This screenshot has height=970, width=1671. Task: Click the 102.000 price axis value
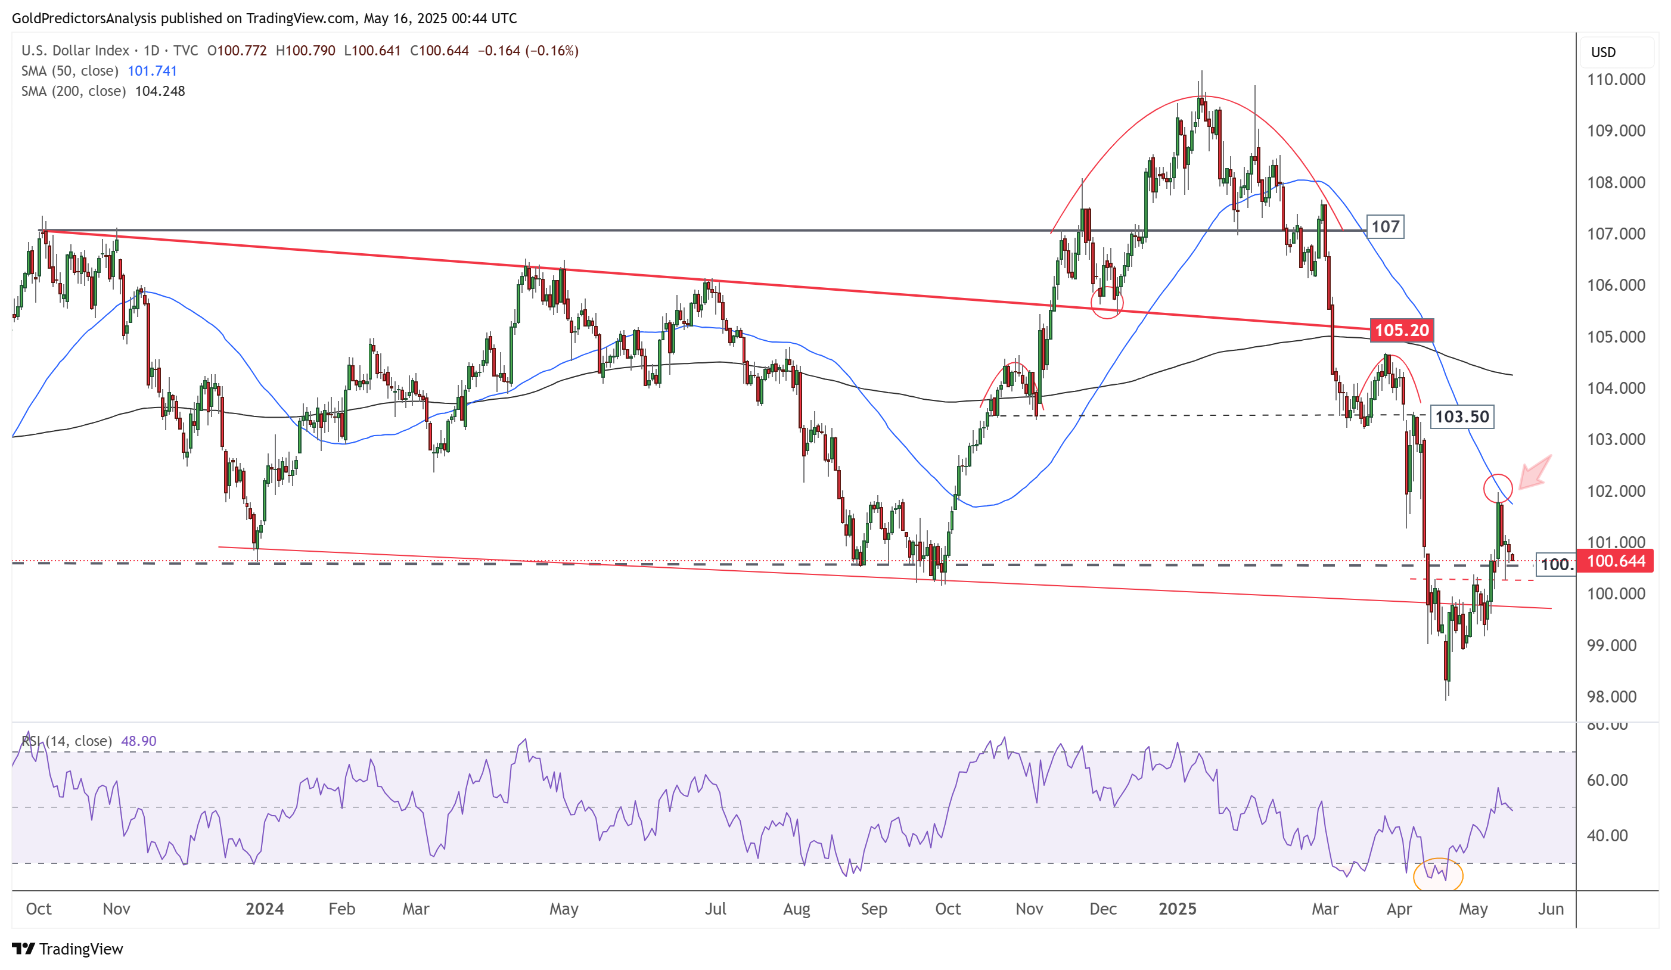1616,490
